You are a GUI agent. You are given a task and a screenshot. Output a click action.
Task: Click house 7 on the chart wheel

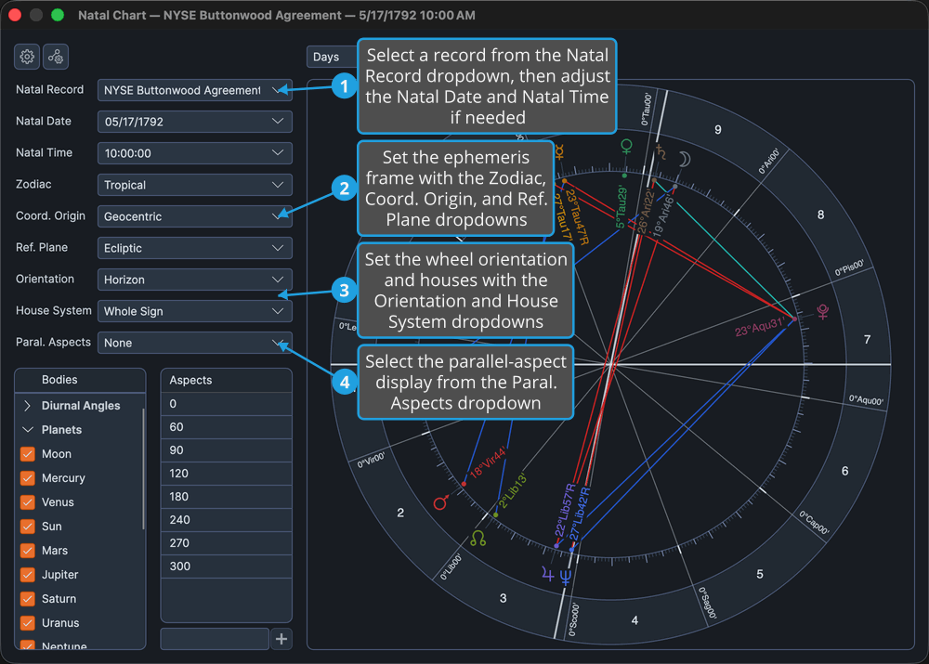click(x=867, y=339)
